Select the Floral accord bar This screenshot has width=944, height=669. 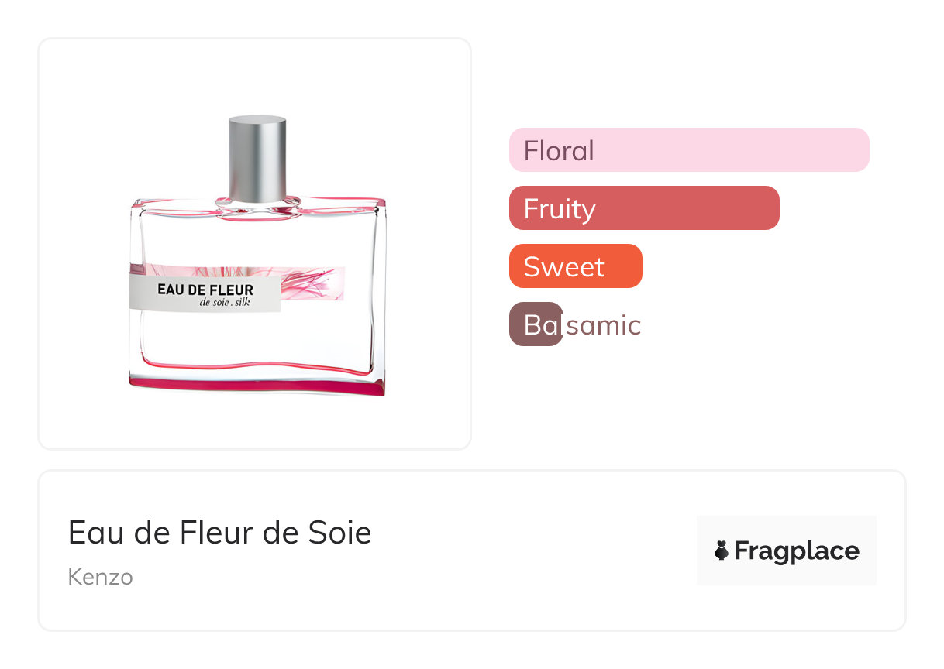point(689,149)
